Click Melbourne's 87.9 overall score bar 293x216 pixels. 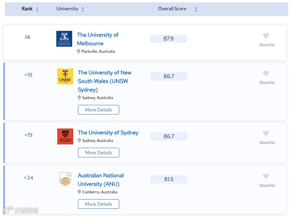point(168,39)
